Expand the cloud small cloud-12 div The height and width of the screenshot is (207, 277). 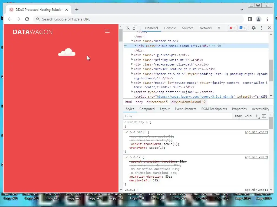(135, 45)
